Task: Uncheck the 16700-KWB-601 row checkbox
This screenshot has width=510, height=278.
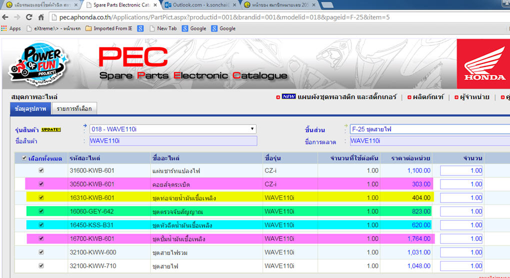Action: pos(41,238)
